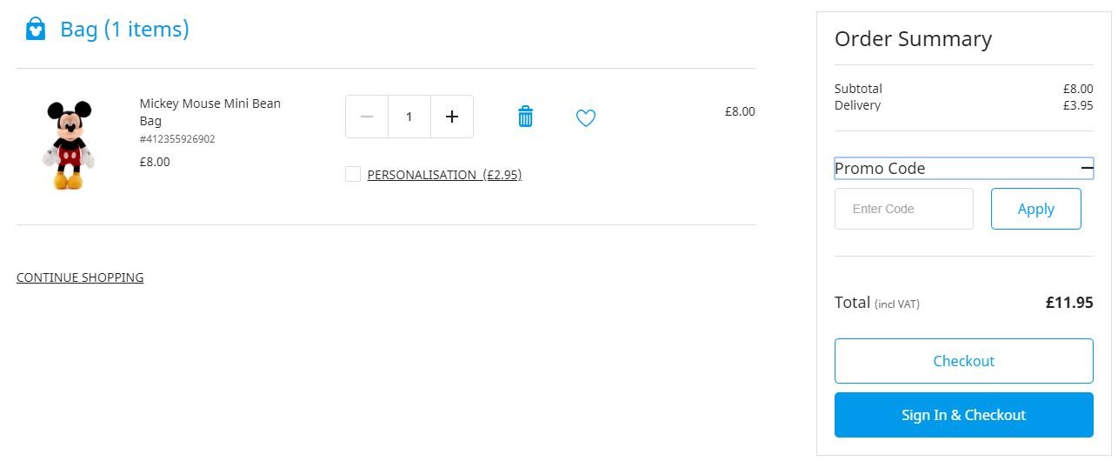1118x461 pixels.
Task: Delete item using the trash can icon
Action: point(525,117)
